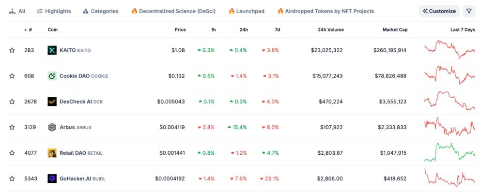Open the Categories tab
This screenshot has height=192, width=496.
click(101, 11)
